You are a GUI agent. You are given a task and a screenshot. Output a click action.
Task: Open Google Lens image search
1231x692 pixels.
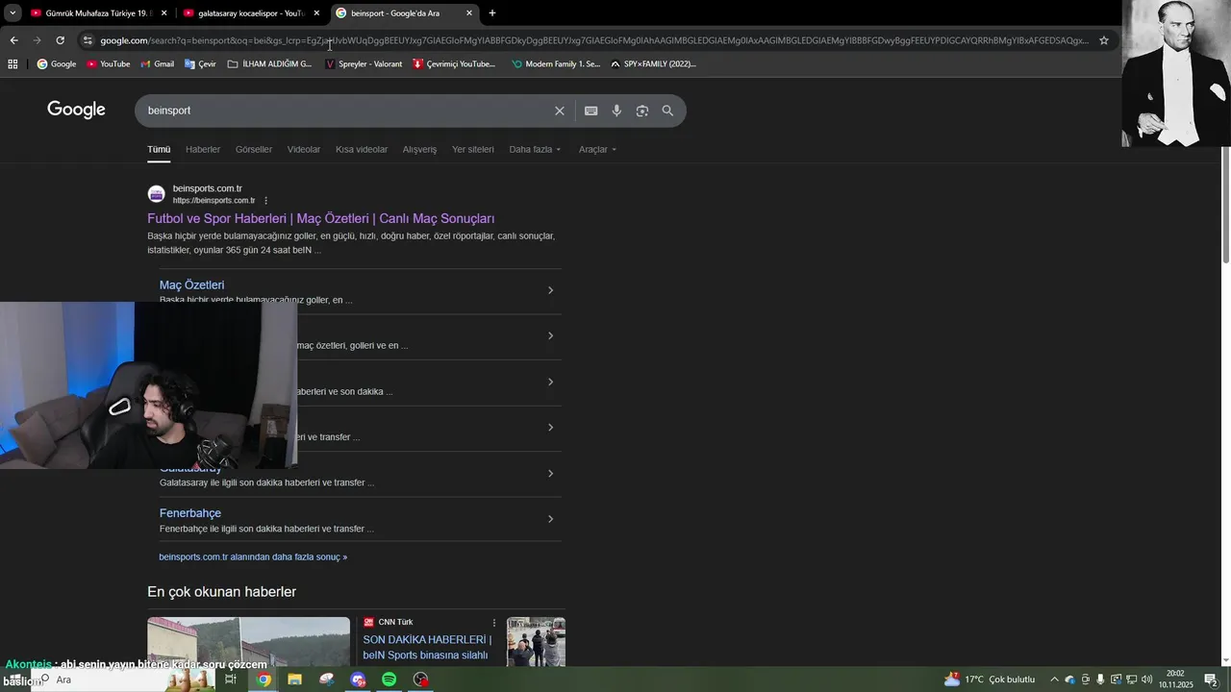(642, 111)
